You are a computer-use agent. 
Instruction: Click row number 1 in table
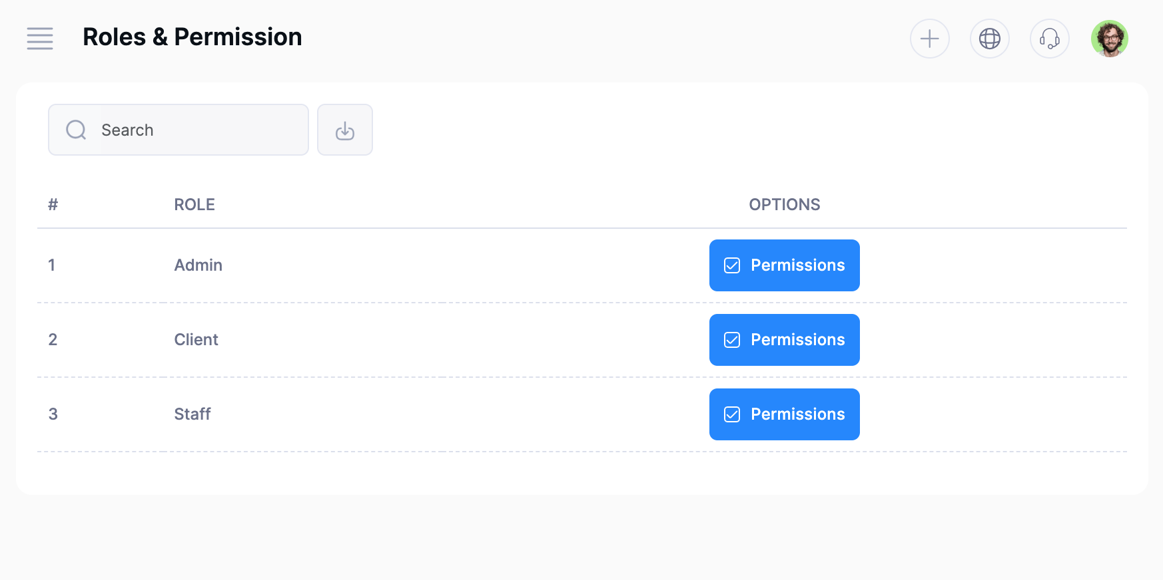pyautogui.click(x=52, y=265)
